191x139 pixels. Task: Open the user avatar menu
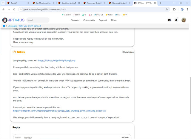(184, 20)
